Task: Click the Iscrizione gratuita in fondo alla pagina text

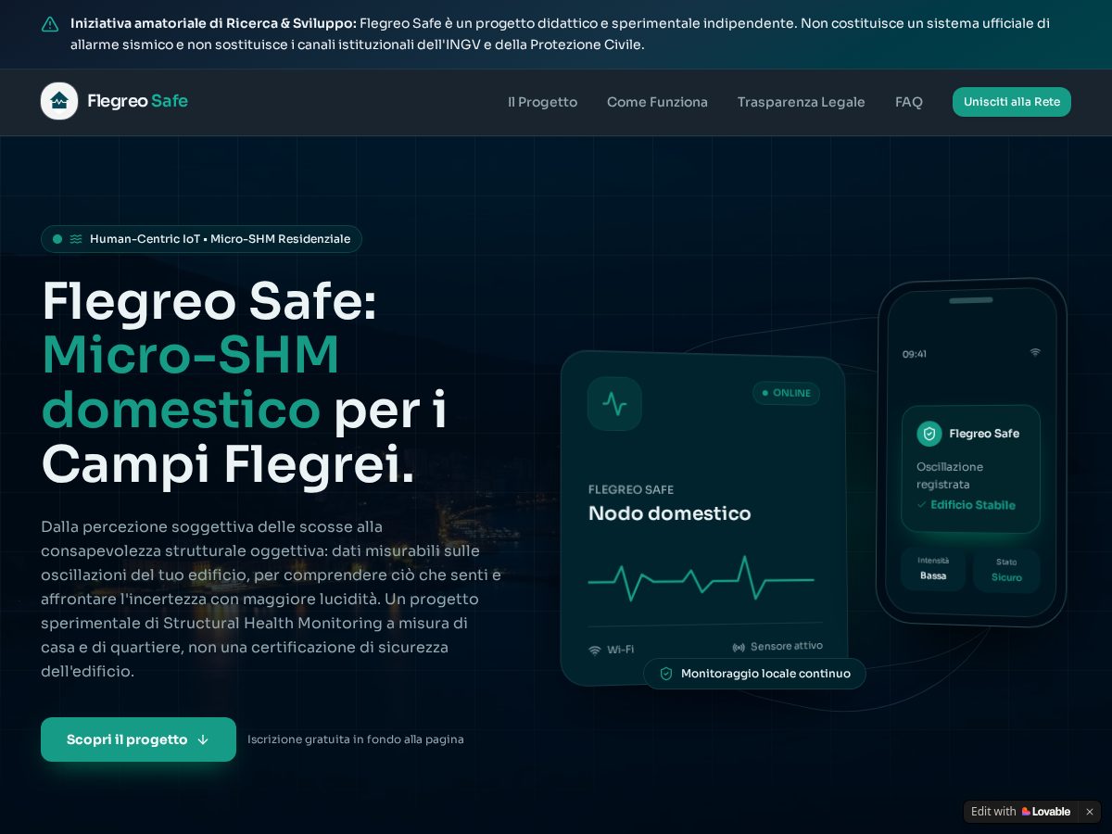Action: (x=356, y=739)
